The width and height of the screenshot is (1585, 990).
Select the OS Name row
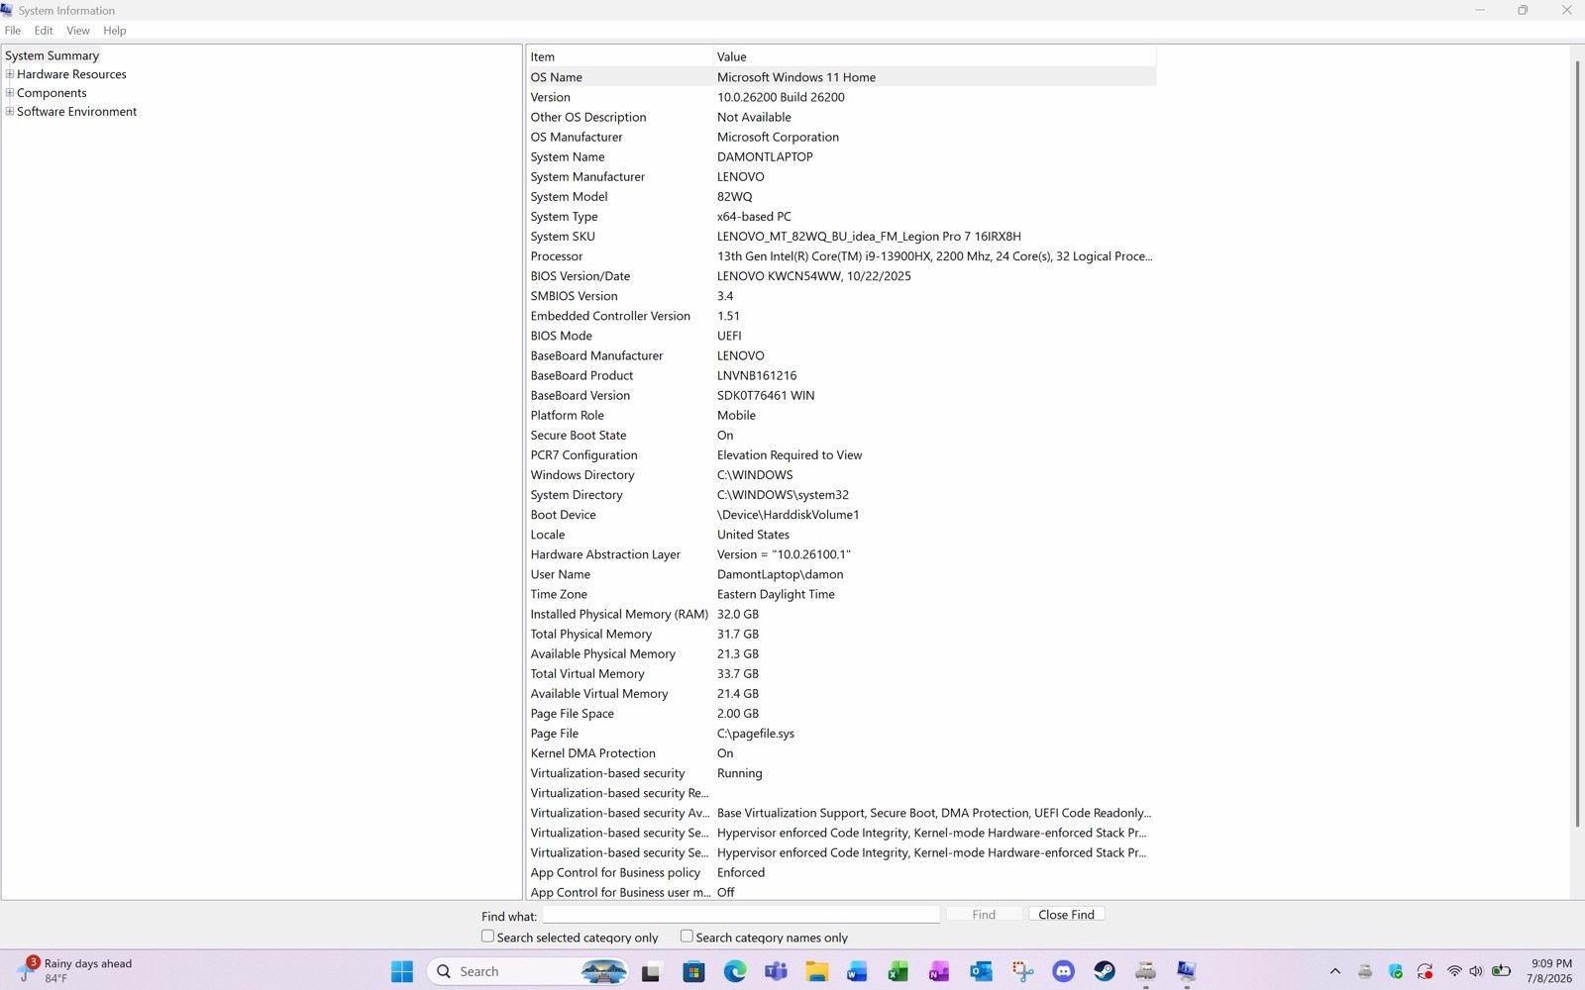click(841, 77)
